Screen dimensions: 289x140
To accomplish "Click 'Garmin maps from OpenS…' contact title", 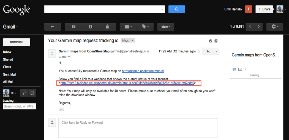I will coord(255,55).
